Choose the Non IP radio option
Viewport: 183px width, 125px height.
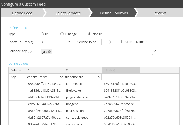pos(90,34)
